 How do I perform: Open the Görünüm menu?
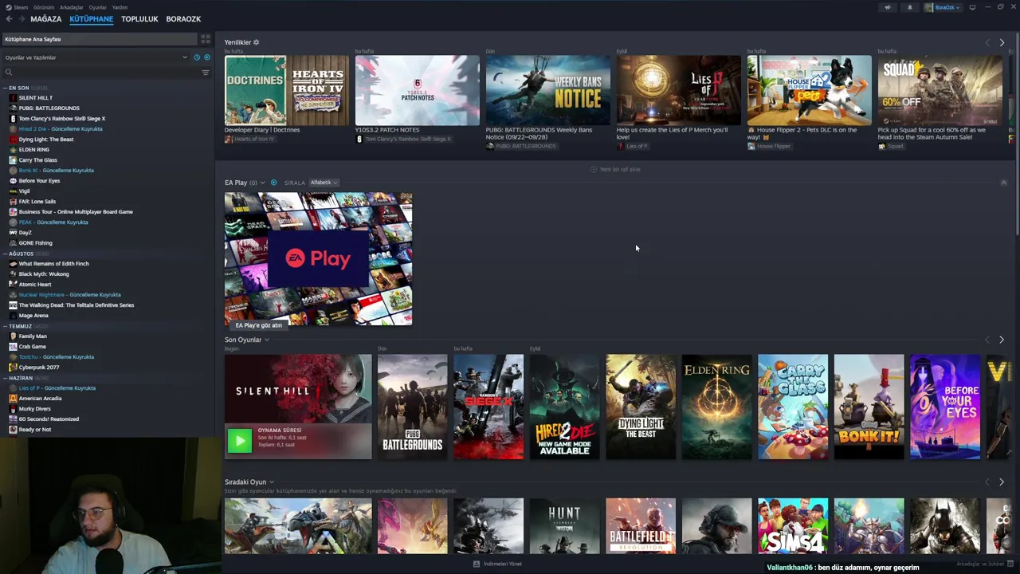point(45,7)
